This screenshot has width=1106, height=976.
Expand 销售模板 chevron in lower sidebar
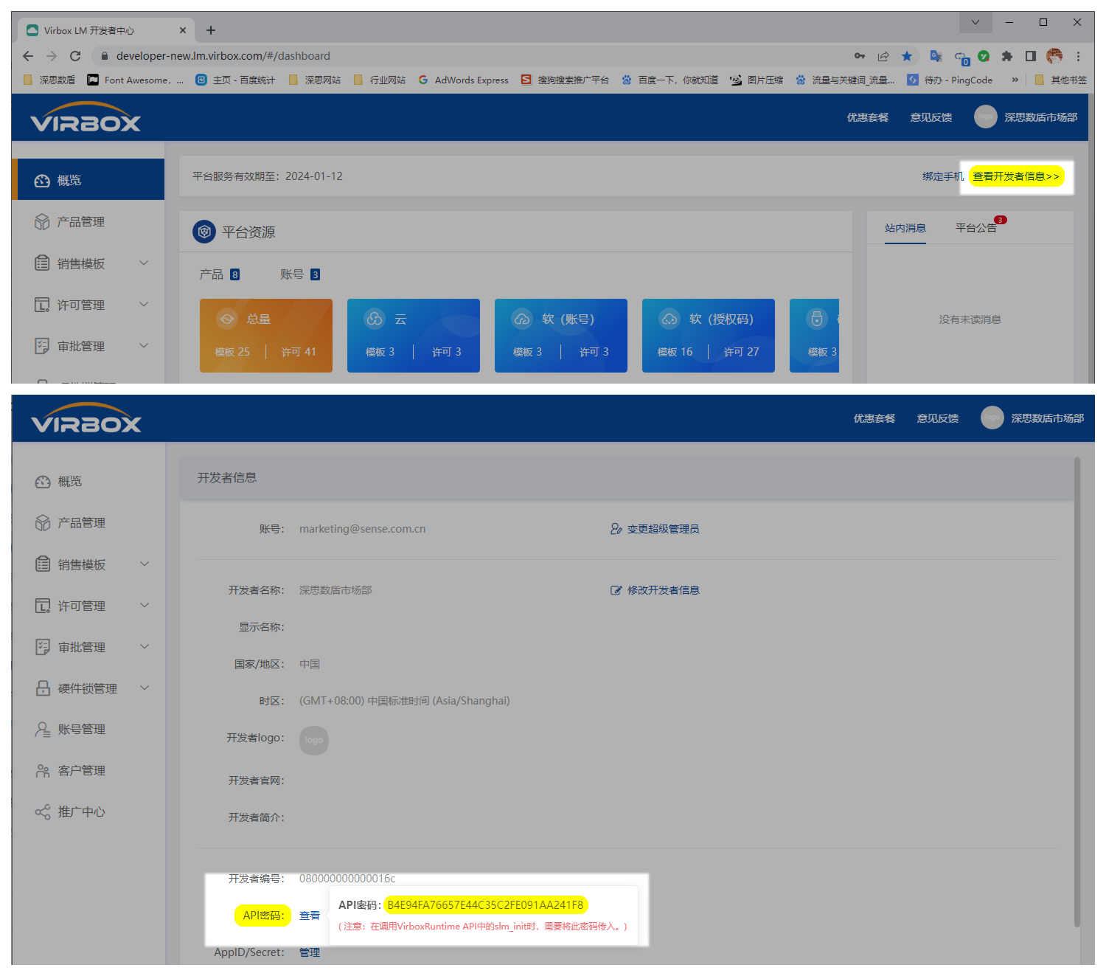tap(145, 564)
